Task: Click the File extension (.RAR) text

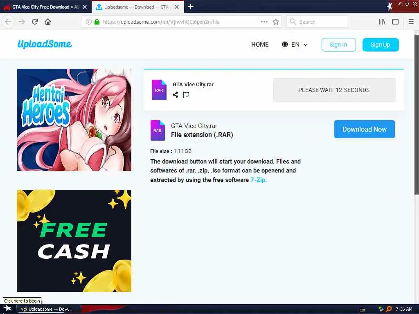Action: point(202,135)
